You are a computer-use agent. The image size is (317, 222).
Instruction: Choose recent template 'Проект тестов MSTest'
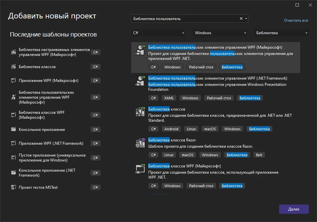click(55, 187)
